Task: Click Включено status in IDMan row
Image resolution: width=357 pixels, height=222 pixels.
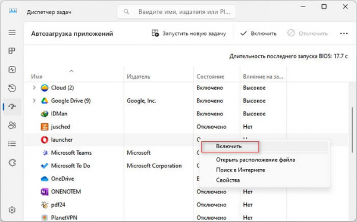Action: click(x=209, y=114)
